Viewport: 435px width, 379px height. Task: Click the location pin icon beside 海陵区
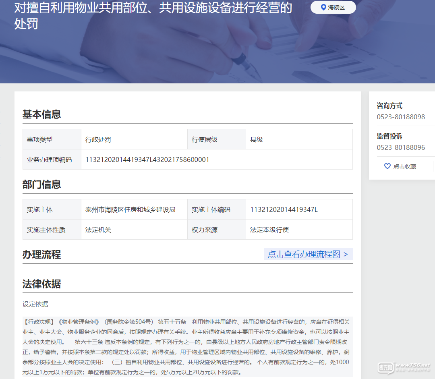[323, 7]
